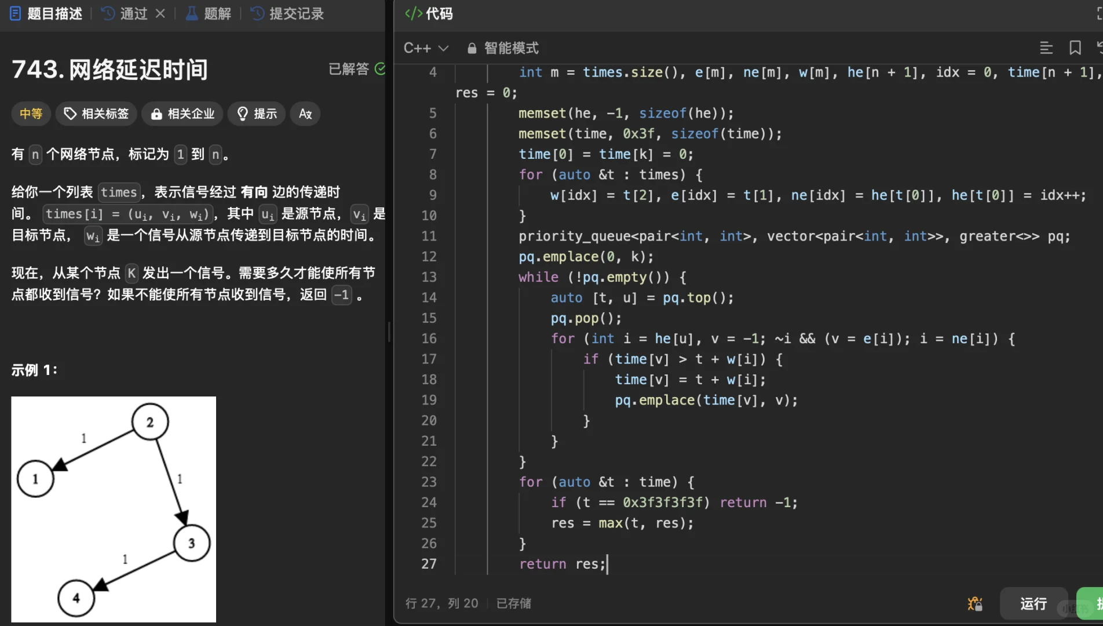Click line number 4 in gutter
Viewport: 1103px width, 626px height.
[x=433, y=72]
